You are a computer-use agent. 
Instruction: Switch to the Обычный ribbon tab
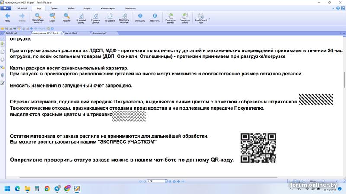click(x=22, y=9)
